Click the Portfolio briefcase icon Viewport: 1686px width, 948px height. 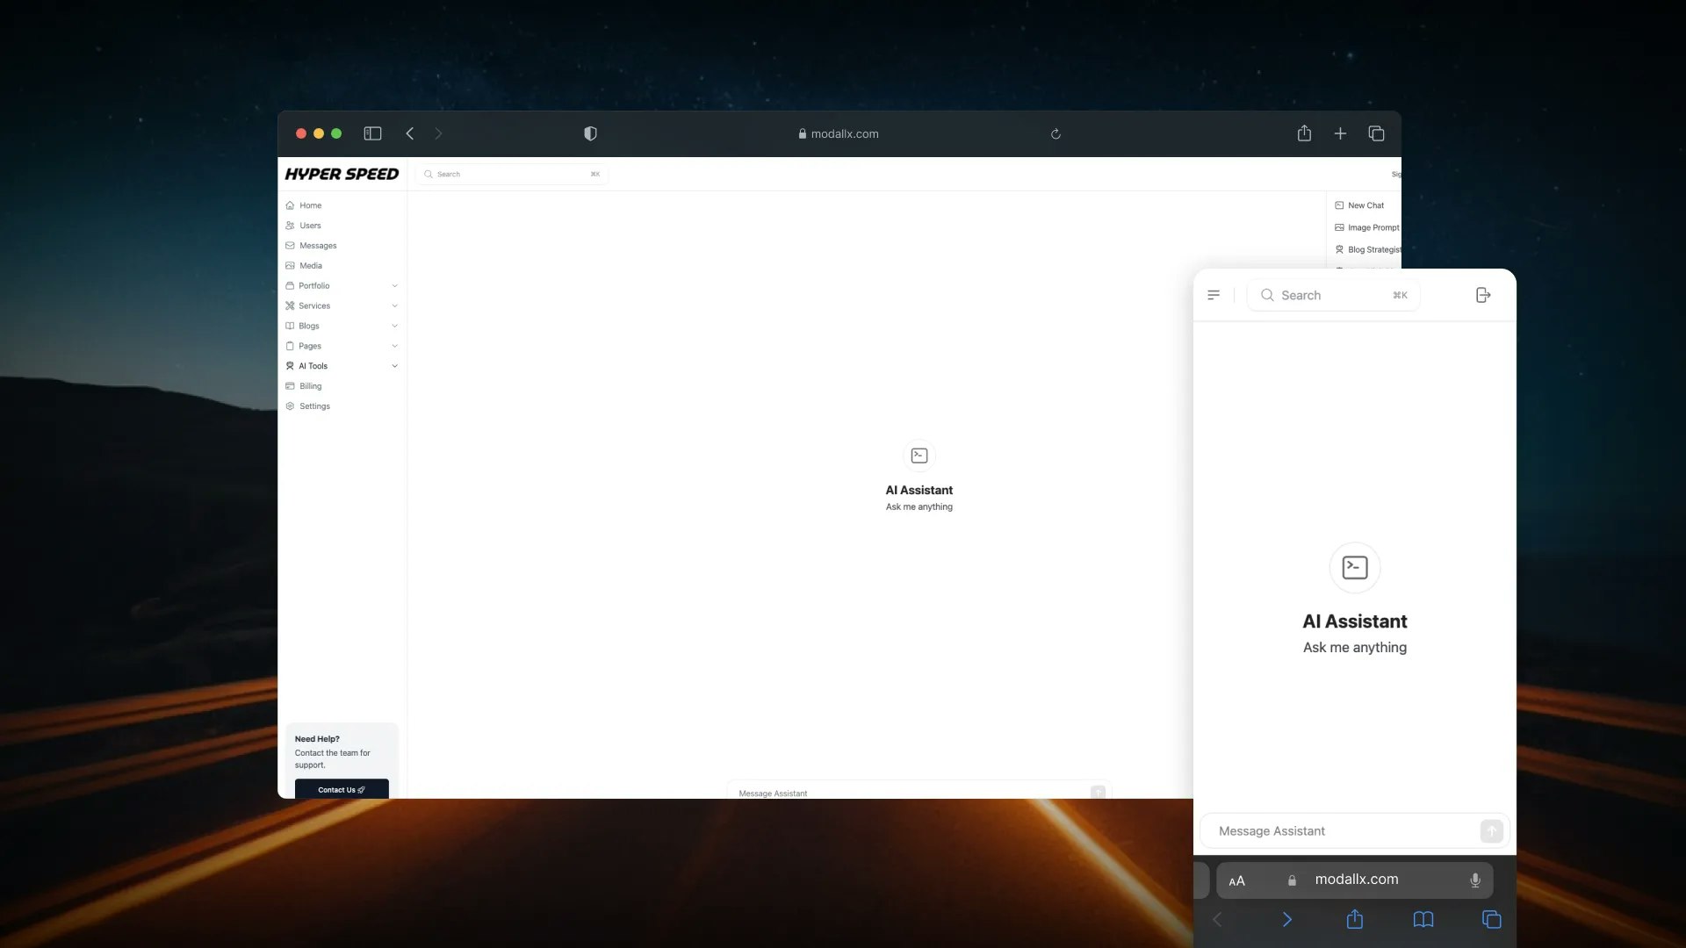290,286
